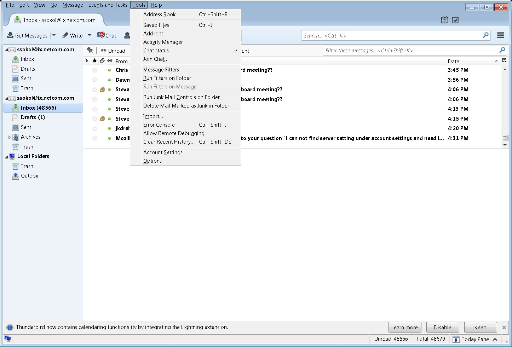Expand the Archives folder
Screen dimensions: 512x347
coord(10,137)
